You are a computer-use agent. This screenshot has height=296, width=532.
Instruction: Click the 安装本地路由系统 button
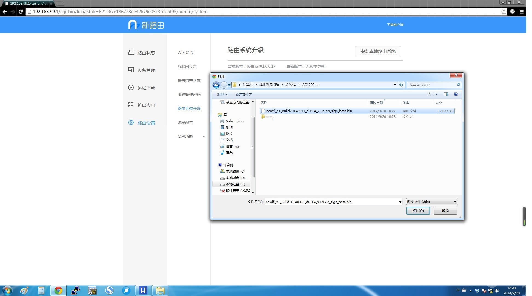click(378, 51)
